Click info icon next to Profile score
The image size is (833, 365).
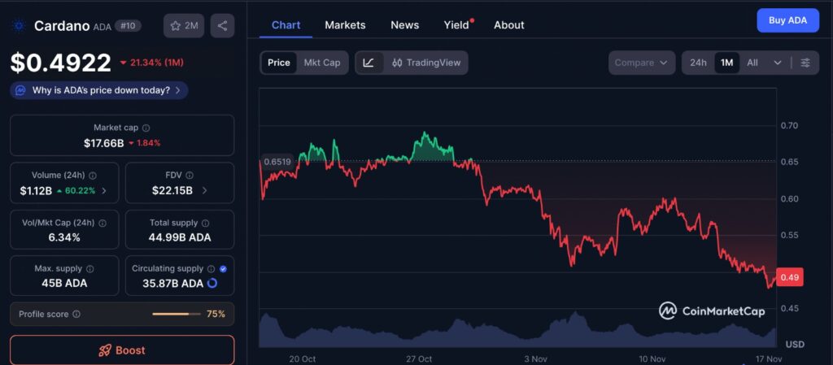76,314
